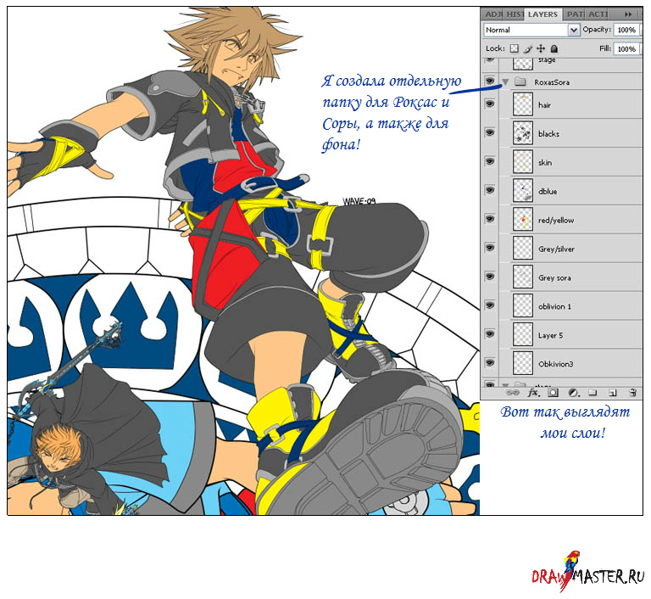Viewport: 651px width, 599px height.
Task: Click the oblivion 1 layer thumbnail
Action: 523,305
